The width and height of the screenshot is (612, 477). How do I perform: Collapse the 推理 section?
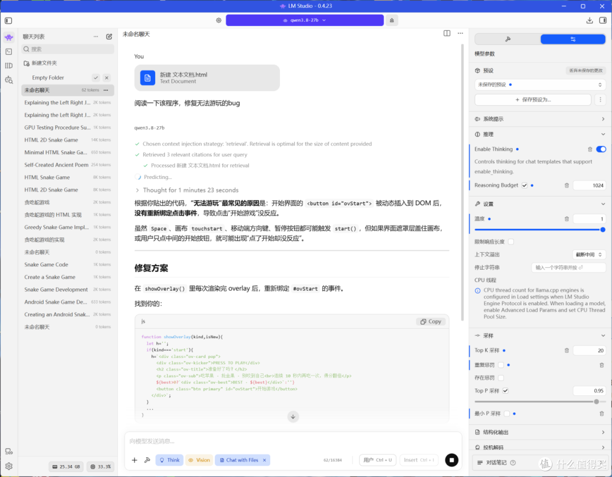tap(540, 134)
